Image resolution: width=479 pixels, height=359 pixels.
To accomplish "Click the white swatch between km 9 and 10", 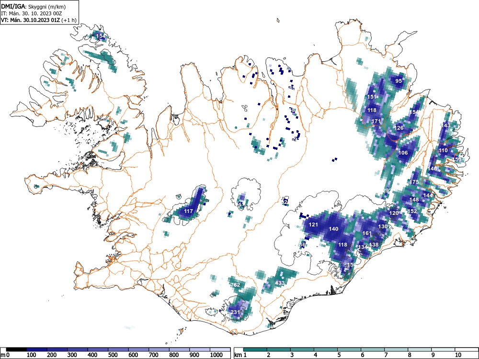I will 443,349.
